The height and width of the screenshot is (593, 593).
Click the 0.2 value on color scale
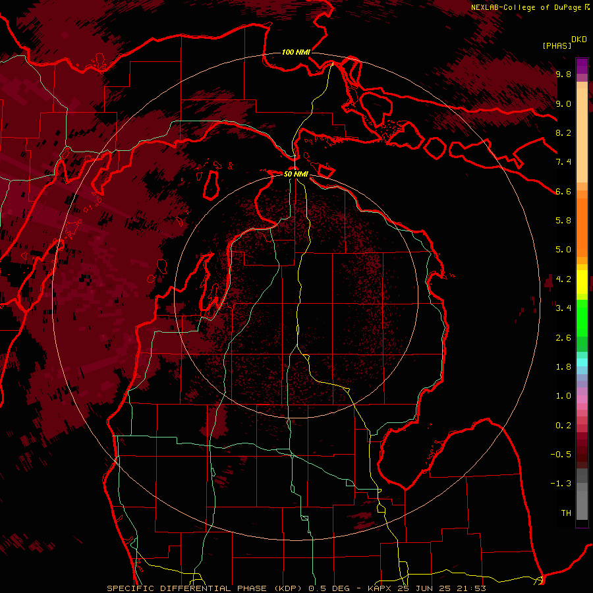[563, 426]
